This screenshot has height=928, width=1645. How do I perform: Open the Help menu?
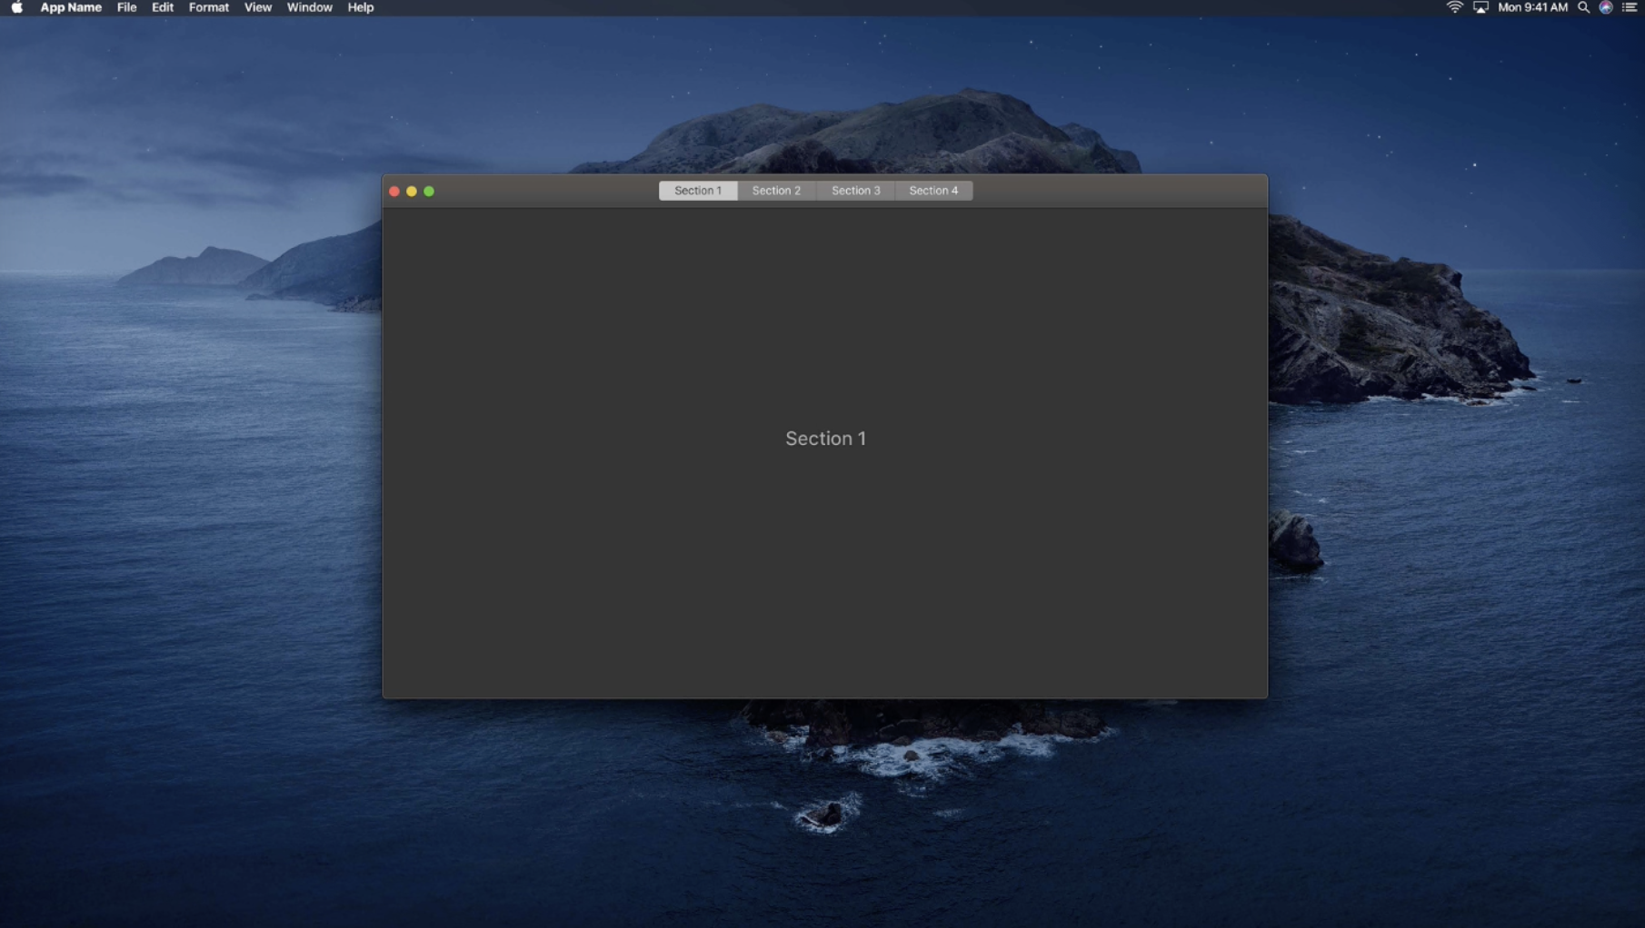(x=360, y=7)
